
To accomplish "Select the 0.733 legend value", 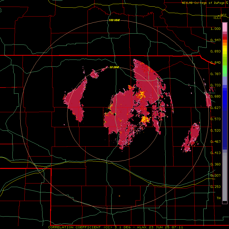I will [x=216, y=85].
